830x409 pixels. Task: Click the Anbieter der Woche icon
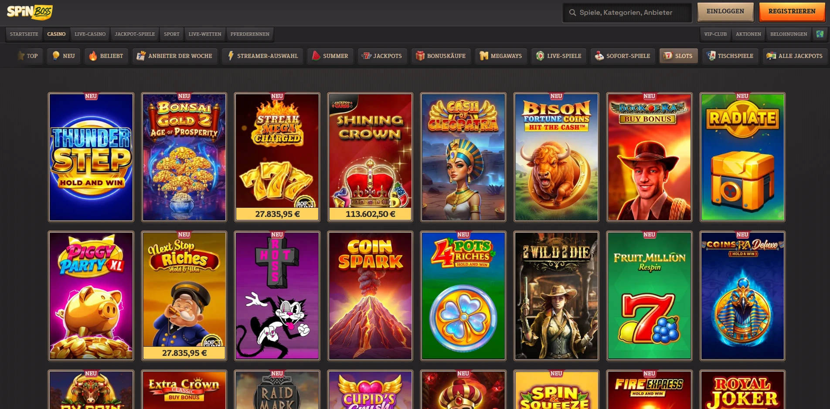tap(141, 56)
